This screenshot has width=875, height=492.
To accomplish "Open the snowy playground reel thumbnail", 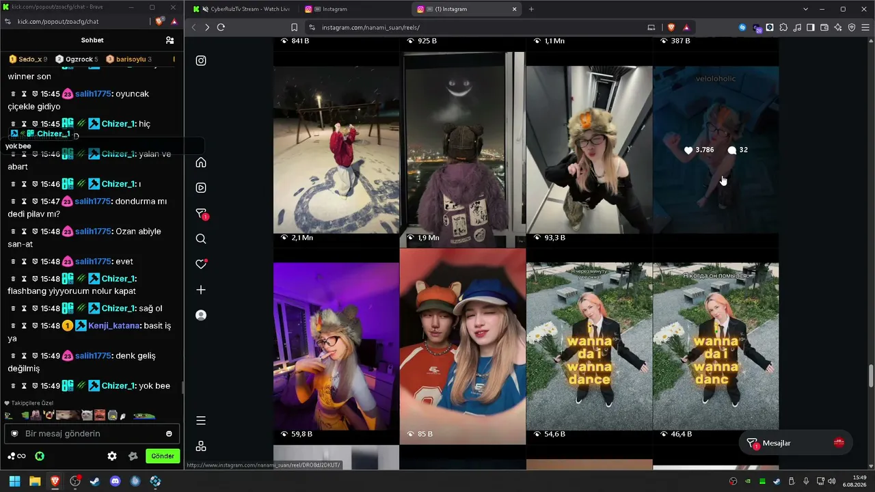I will point(336,150).
